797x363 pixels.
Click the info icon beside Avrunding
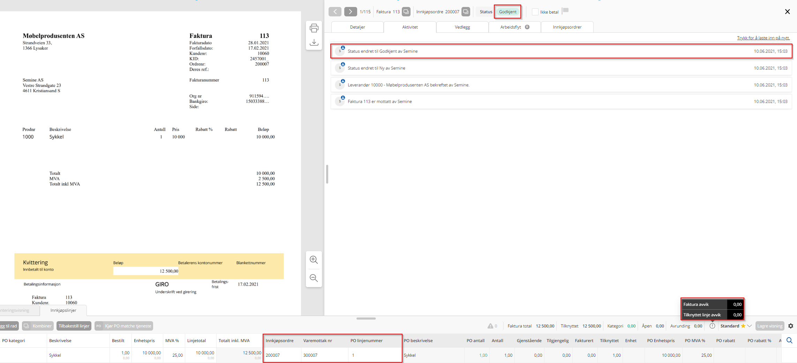tap(712, 326)
